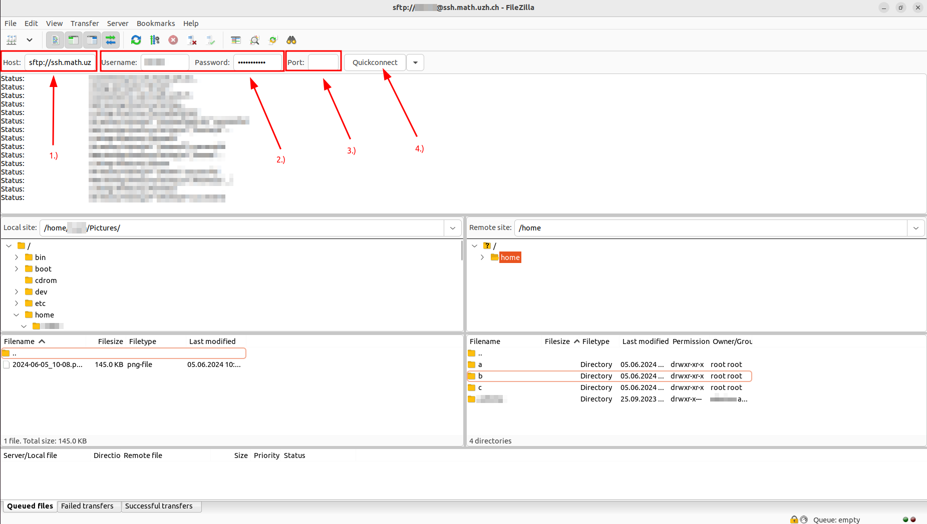927x524 pixels.
Task: Click the Username input field
Action: click(x=165, y=62)
